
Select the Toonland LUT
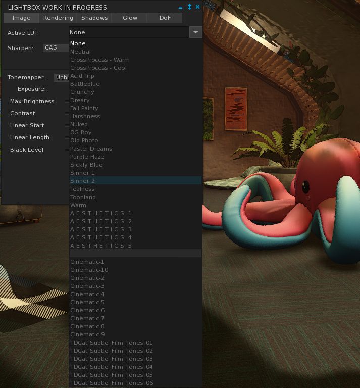pos(135,197)
